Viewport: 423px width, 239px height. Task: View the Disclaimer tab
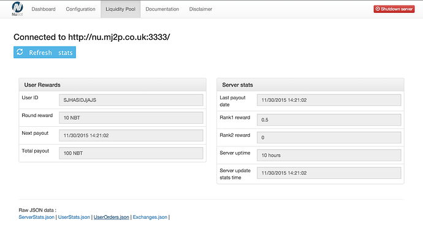coord(200,9)
